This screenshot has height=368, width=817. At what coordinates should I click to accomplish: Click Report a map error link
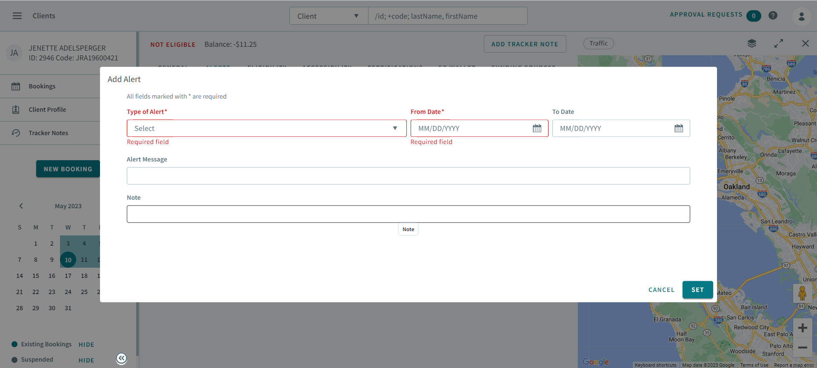click(x=794, y=365)
